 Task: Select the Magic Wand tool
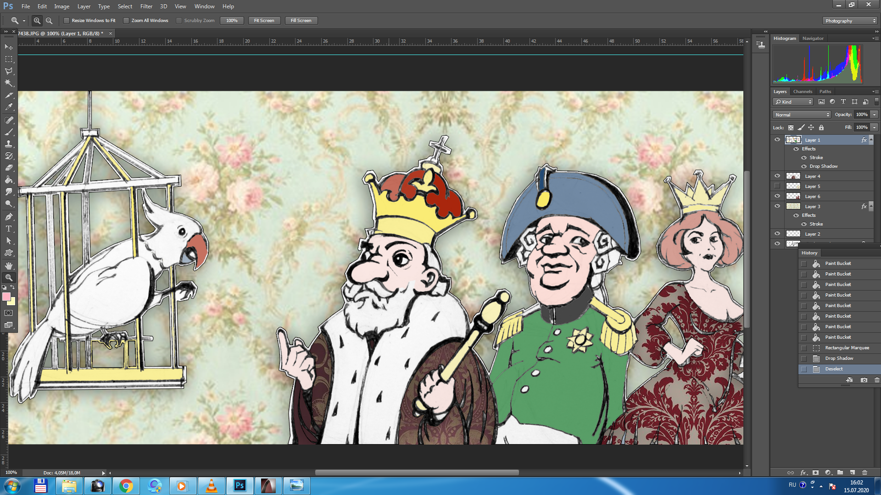point(9,83)
